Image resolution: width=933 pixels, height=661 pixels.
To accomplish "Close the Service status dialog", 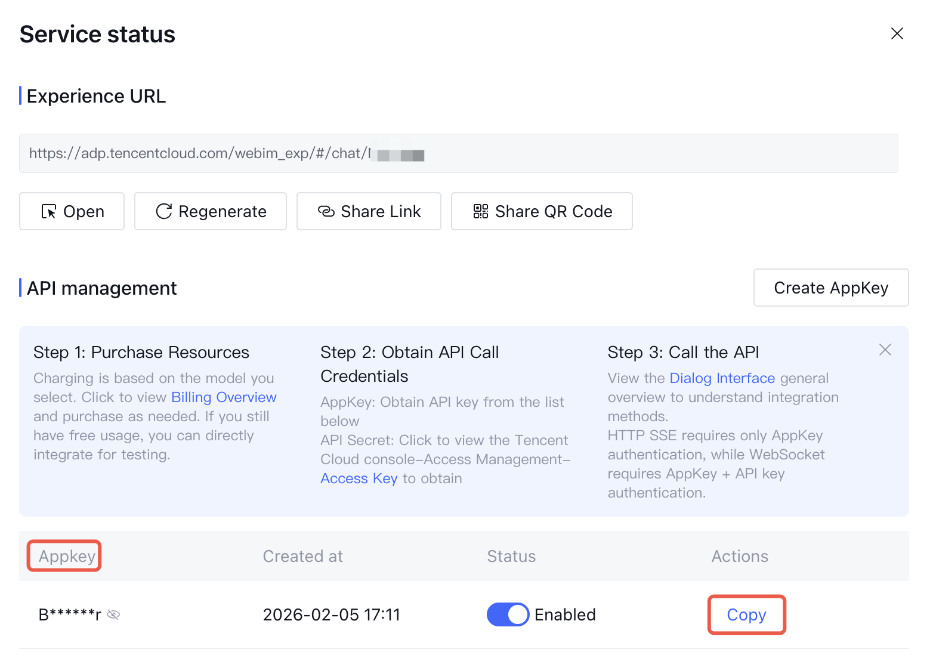I will tap(897, 34).
